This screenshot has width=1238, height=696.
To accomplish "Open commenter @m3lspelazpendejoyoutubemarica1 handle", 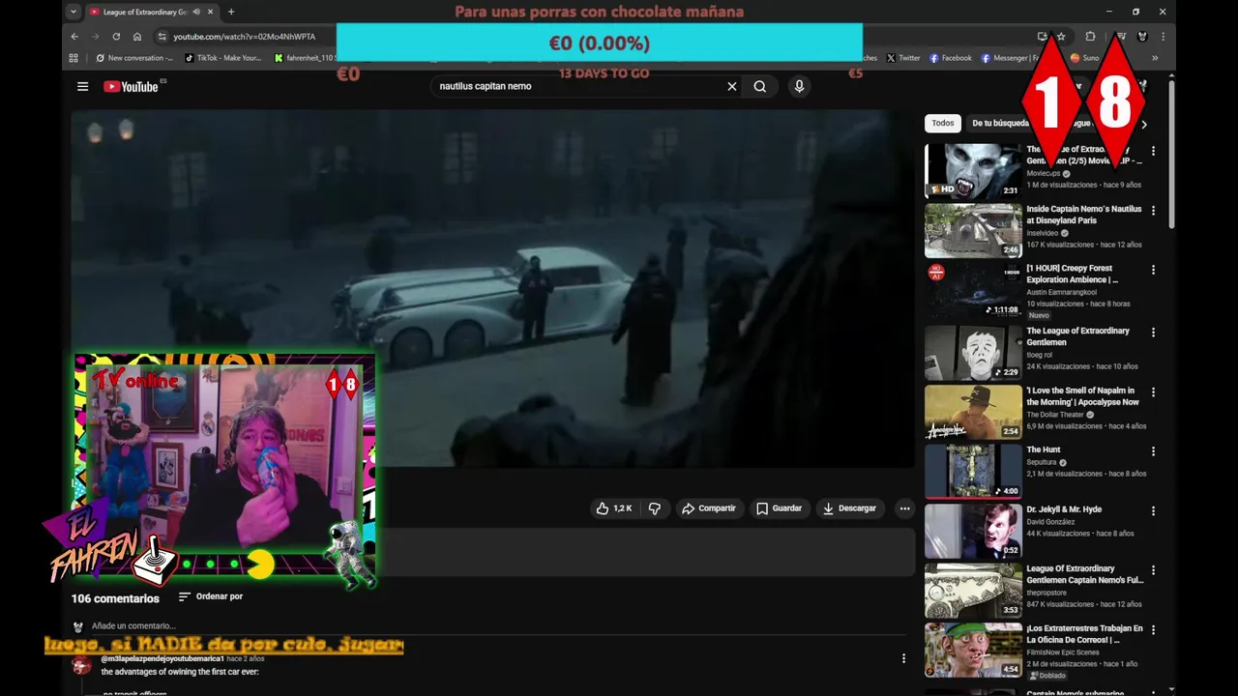I will pos(162,658).
